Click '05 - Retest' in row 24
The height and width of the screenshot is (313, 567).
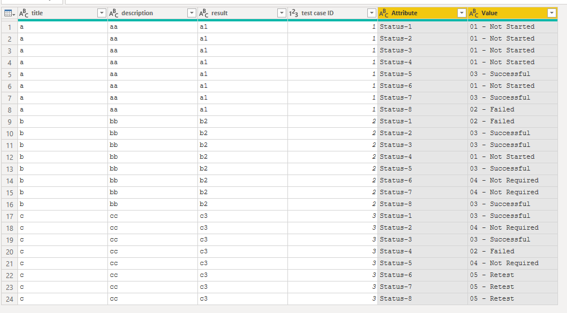tap(492, 298)
